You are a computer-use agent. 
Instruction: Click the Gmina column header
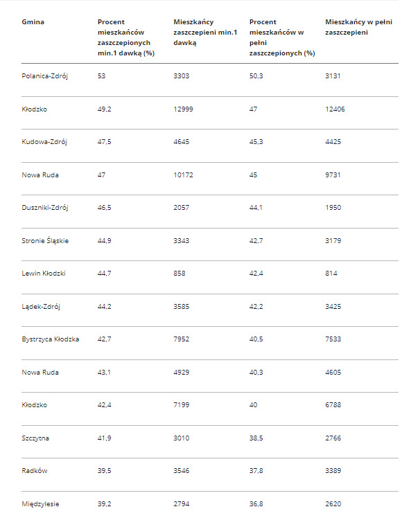point(33,22)
